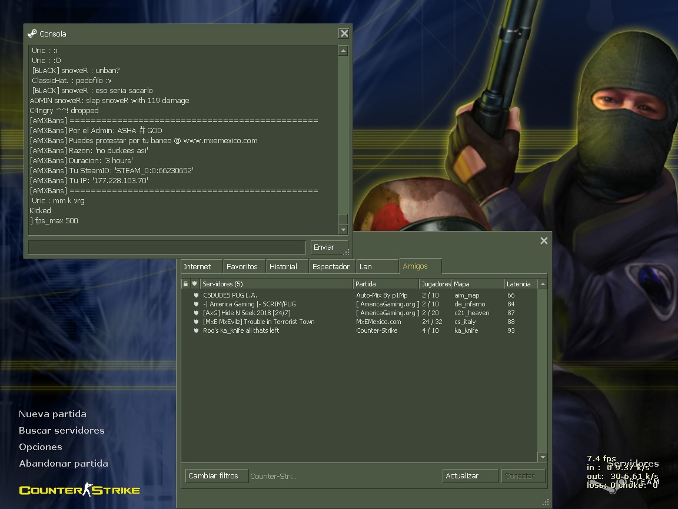Click player count 24 / 32

pyautogui.click(x=432, y=322)
